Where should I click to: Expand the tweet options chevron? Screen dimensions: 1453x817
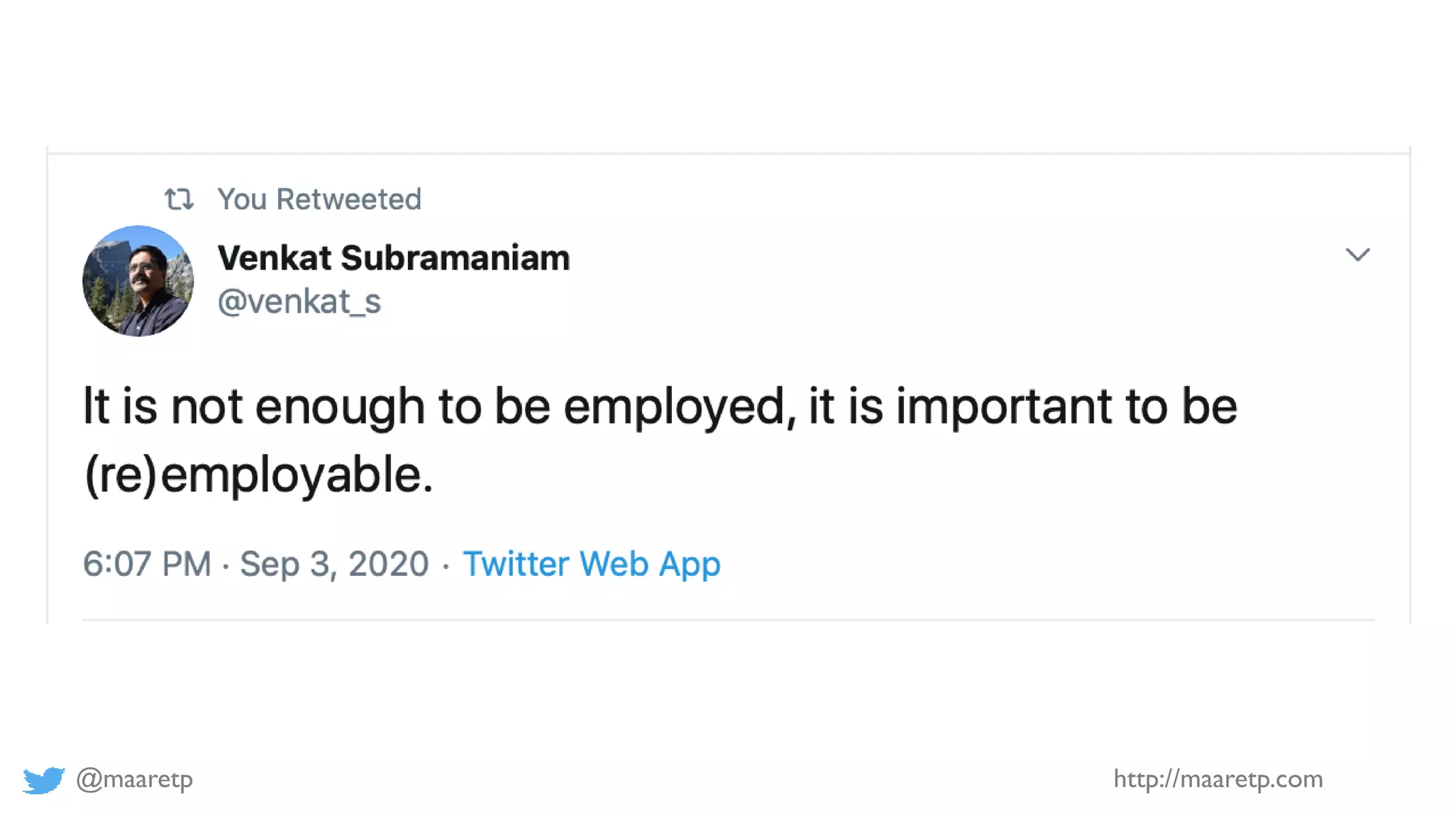pyautogui.click(x=1357, y=255)
